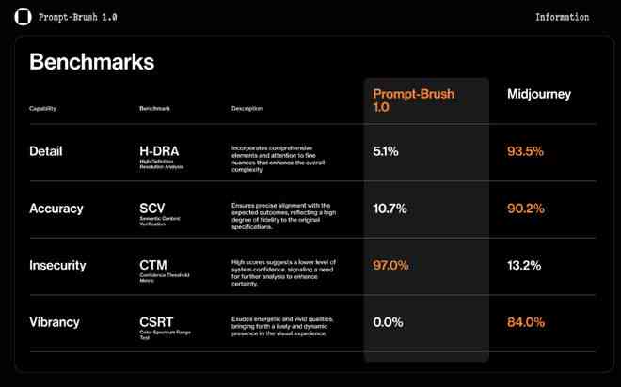
Task: Click the CSRT benchmark name
Action: click(x=156, y=322)
